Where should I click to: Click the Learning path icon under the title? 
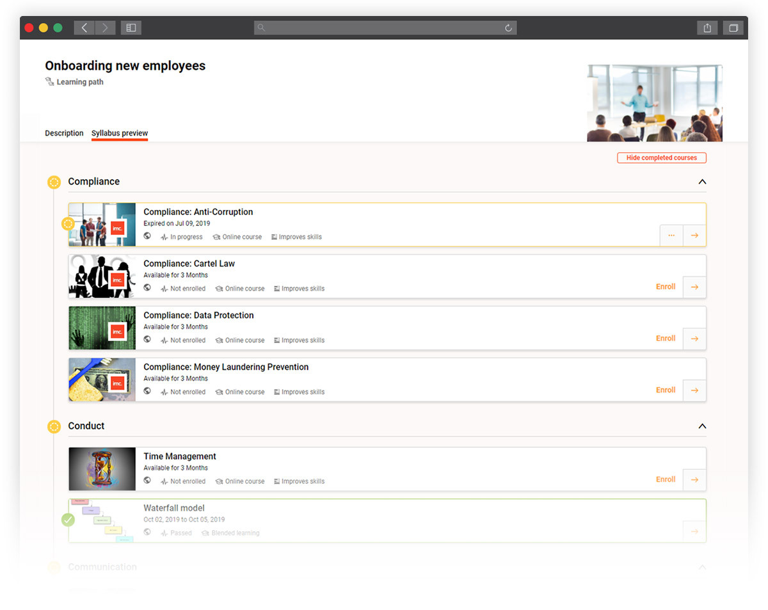[49, 82]
